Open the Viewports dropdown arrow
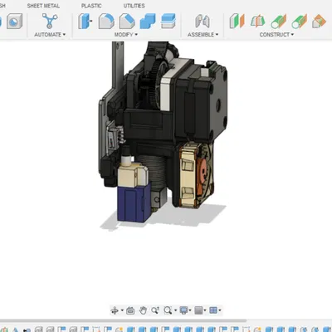This screenshot has width=332, height=332. [x=220, y=310]
